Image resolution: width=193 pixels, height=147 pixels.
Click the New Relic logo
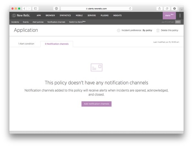coord(21,15)
